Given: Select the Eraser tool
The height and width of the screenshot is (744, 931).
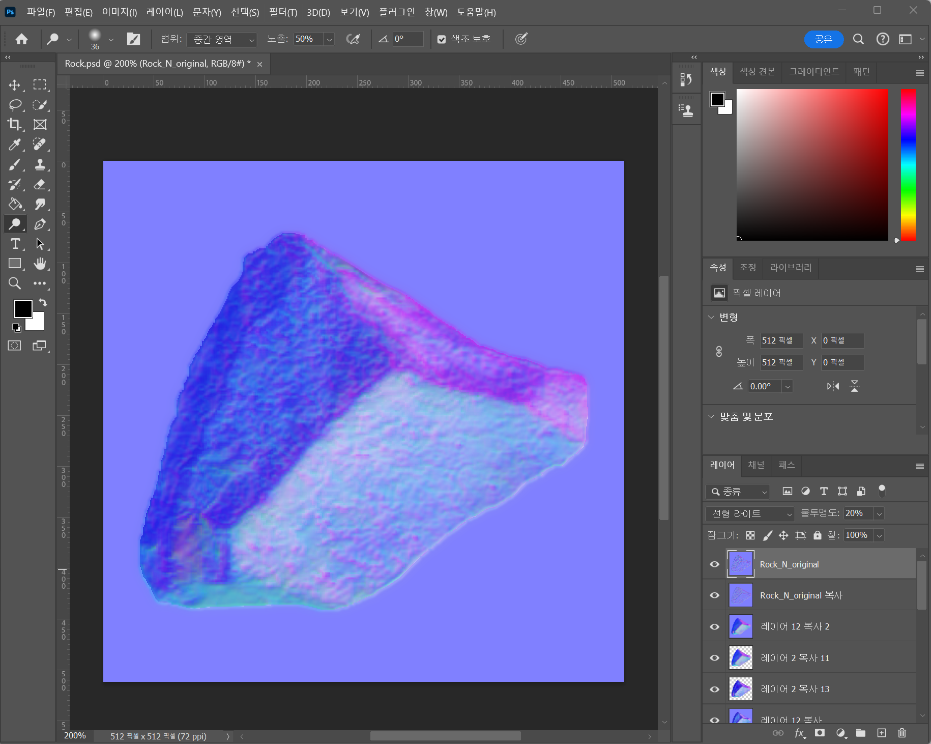Looking at the screenshot, I should pos(40,184).
